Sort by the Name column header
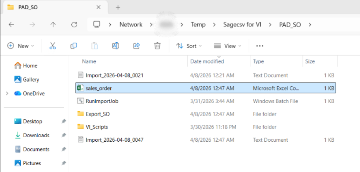The width and height of the screenshot is (360, 172). [x=89, y=62]
